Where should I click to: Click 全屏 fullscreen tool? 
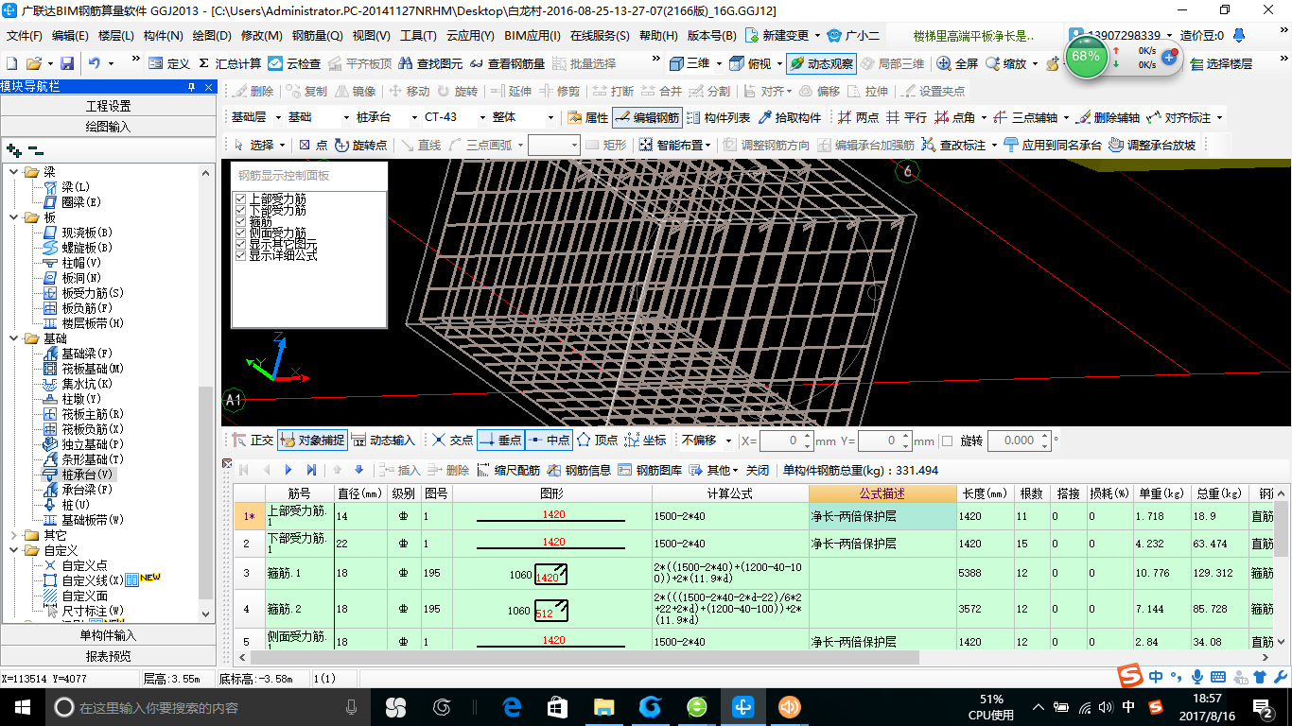point(958,63)
